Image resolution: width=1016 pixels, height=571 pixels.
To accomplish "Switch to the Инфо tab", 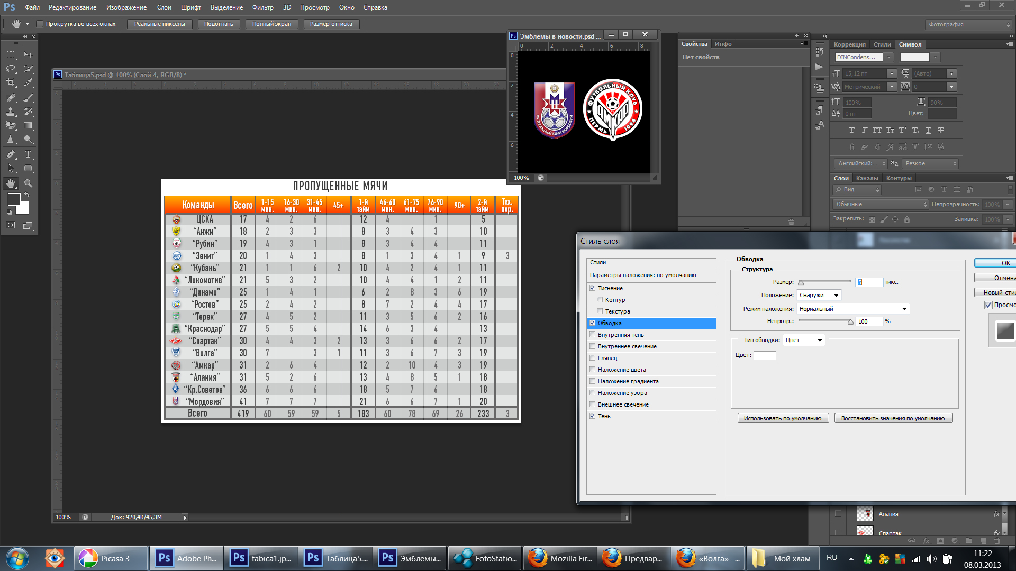I will (723, 44).
